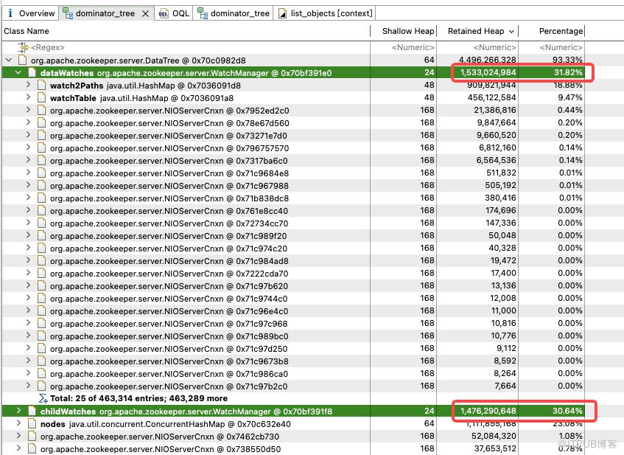The height and width of the screenshot is (455, 624).
Task: Click the Total entries sigma icon
Action: pos(43,398)
